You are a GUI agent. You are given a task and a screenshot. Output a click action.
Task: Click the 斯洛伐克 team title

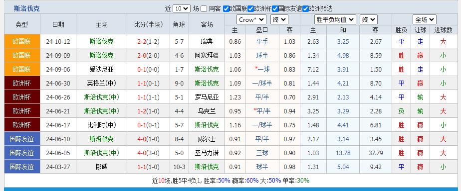point(26,9)
